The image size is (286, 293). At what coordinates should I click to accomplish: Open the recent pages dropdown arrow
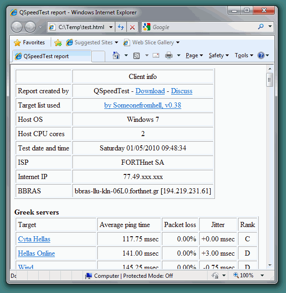coord(40,27)
